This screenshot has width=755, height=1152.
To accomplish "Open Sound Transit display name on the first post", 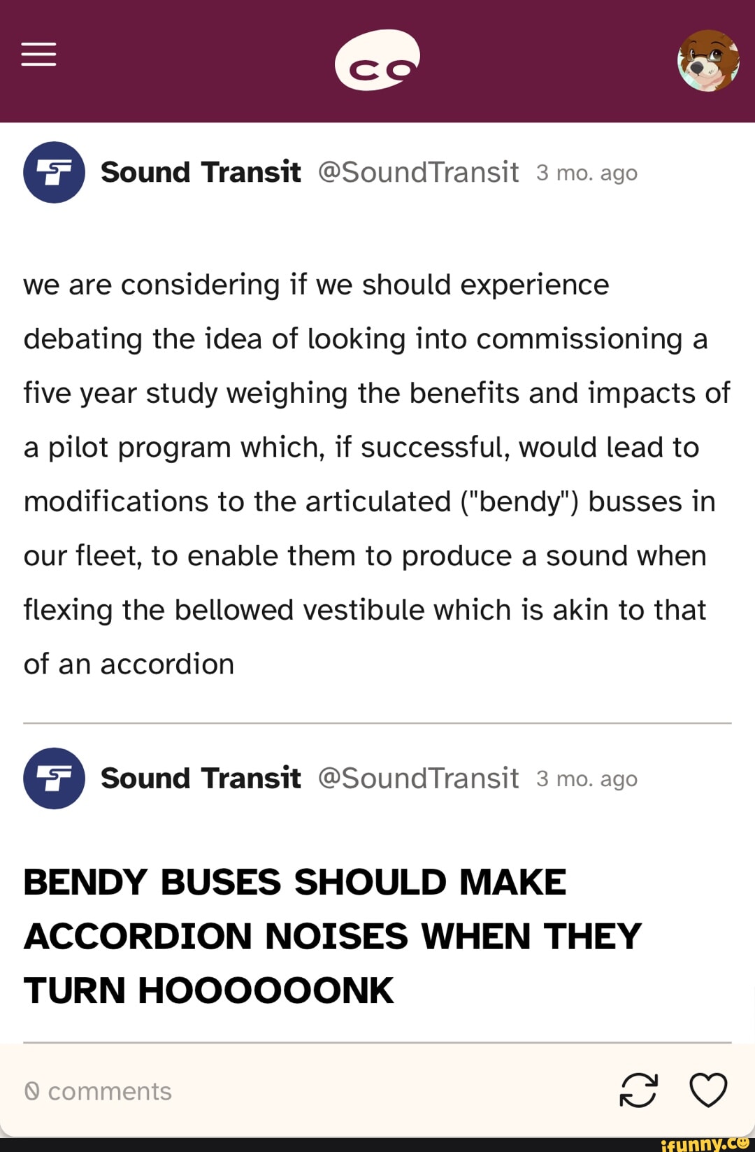I will click(201, 172).
